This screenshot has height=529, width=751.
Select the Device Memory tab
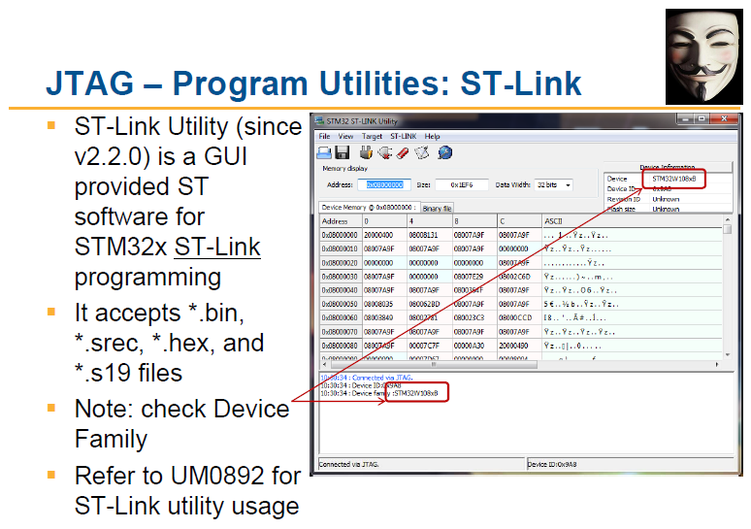point(370,208)
